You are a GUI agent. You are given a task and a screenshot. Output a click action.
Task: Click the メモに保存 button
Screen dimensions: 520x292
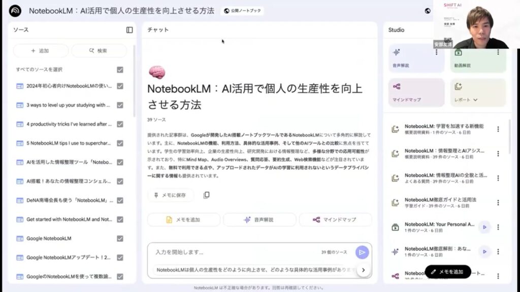pyautogui.click(x=171, y=195)
